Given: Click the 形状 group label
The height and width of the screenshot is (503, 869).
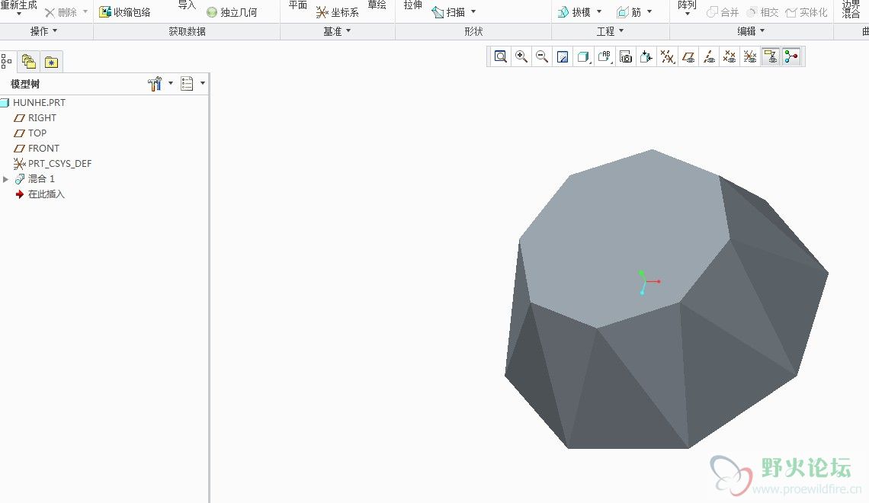Looking at the screenshot, I should click(x=473, y=31).
